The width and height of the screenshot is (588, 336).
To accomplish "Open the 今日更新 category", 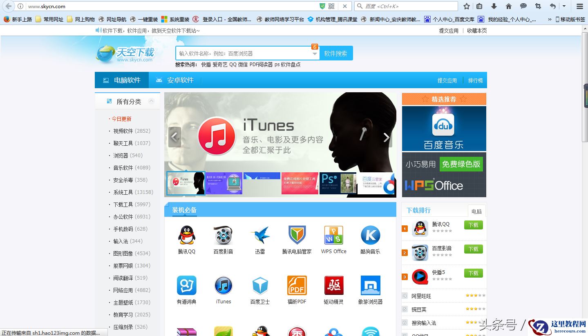I will [x=121, y=119].
